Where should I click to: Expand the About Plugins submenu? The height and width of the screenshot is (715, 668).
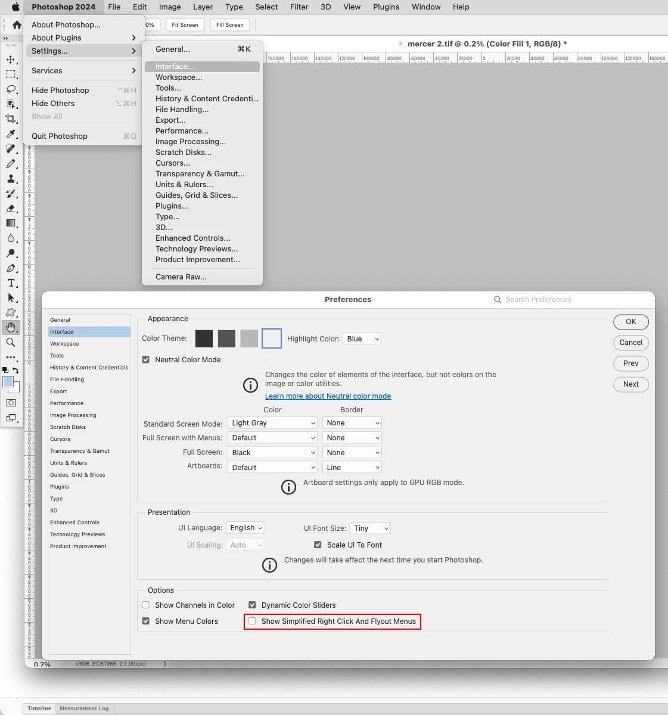pos(84,38)
